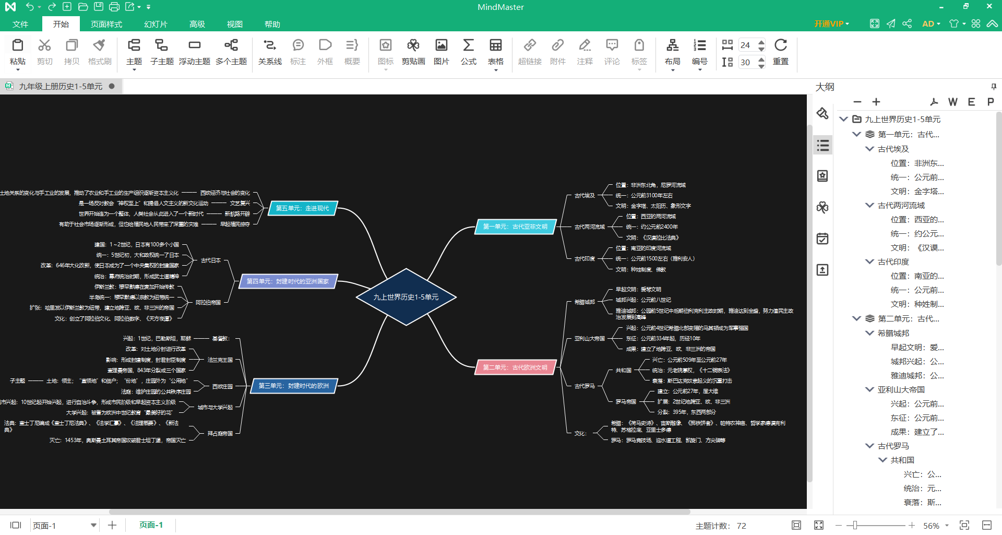This screenshot has height=535, width=1002.
Task: Click the undo arrow in title bar
Action: click(x=30, y=7)
